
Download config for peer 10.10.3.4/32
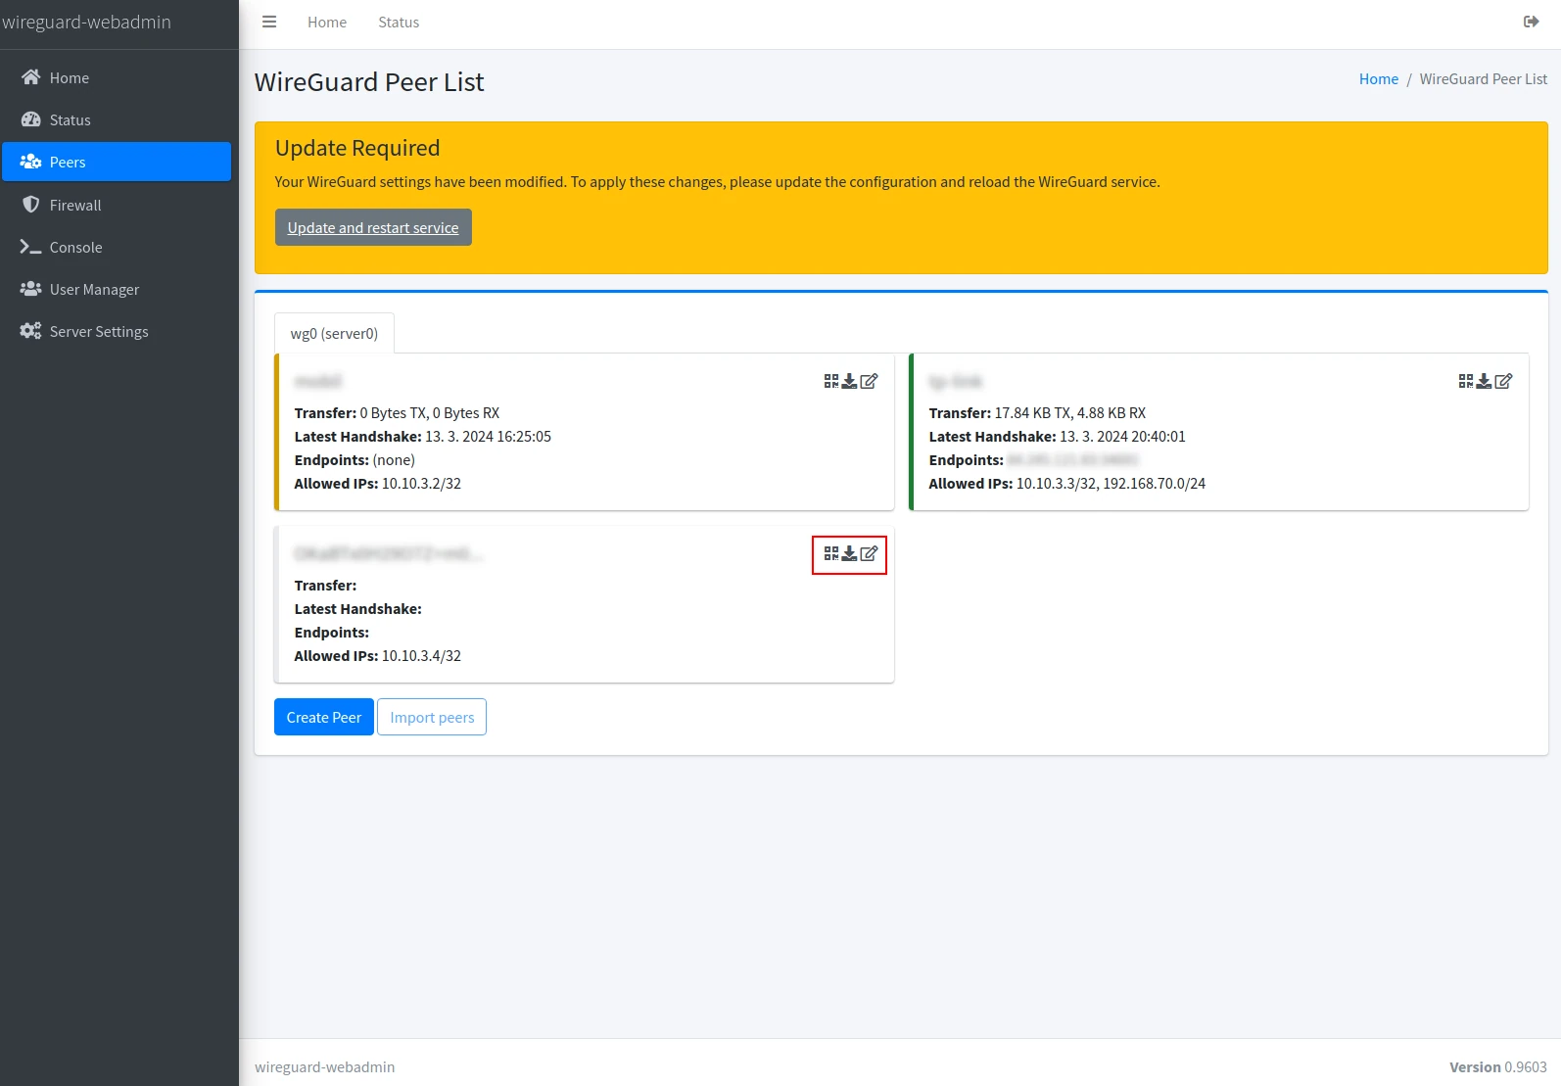point(850,553)
